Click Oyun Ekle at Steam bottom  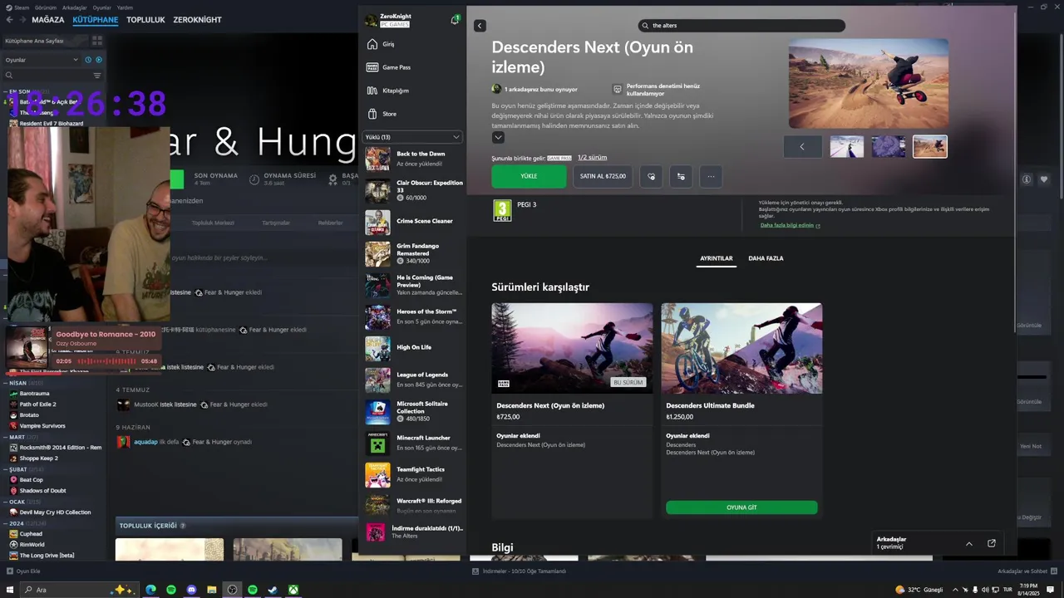point(23,571)
